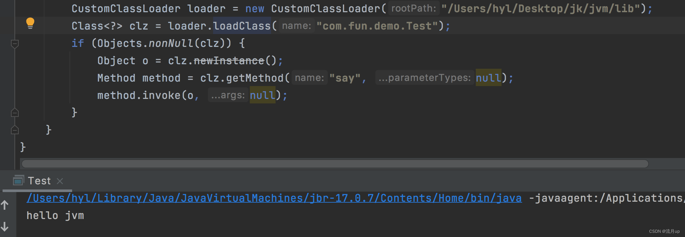Click the -javaagent console argument text
Image resolution: width=685 pixels, height=237 pixels.
click(607, 198)
